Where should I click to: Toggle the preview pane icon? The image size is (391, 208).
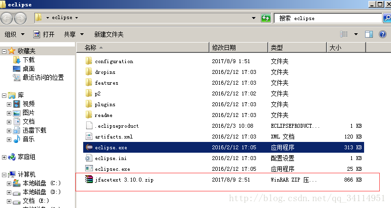pos(369,34)
